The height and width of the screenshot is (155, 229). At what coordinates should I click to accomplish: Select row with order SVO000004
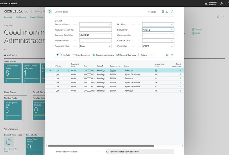click(115, 79)
